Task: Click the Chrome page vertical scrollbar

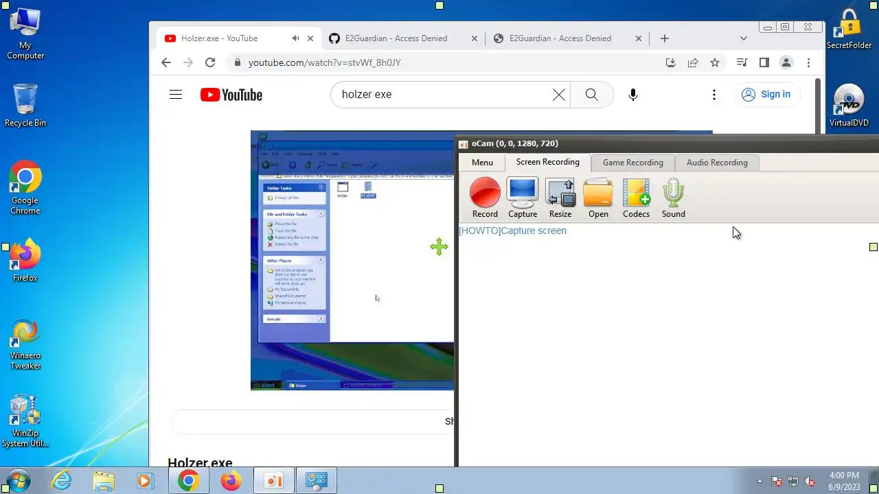Action: pyautogui.click(x=818, y=106)
